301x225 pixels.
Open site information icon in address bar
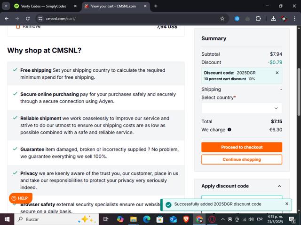click(40, 19)
